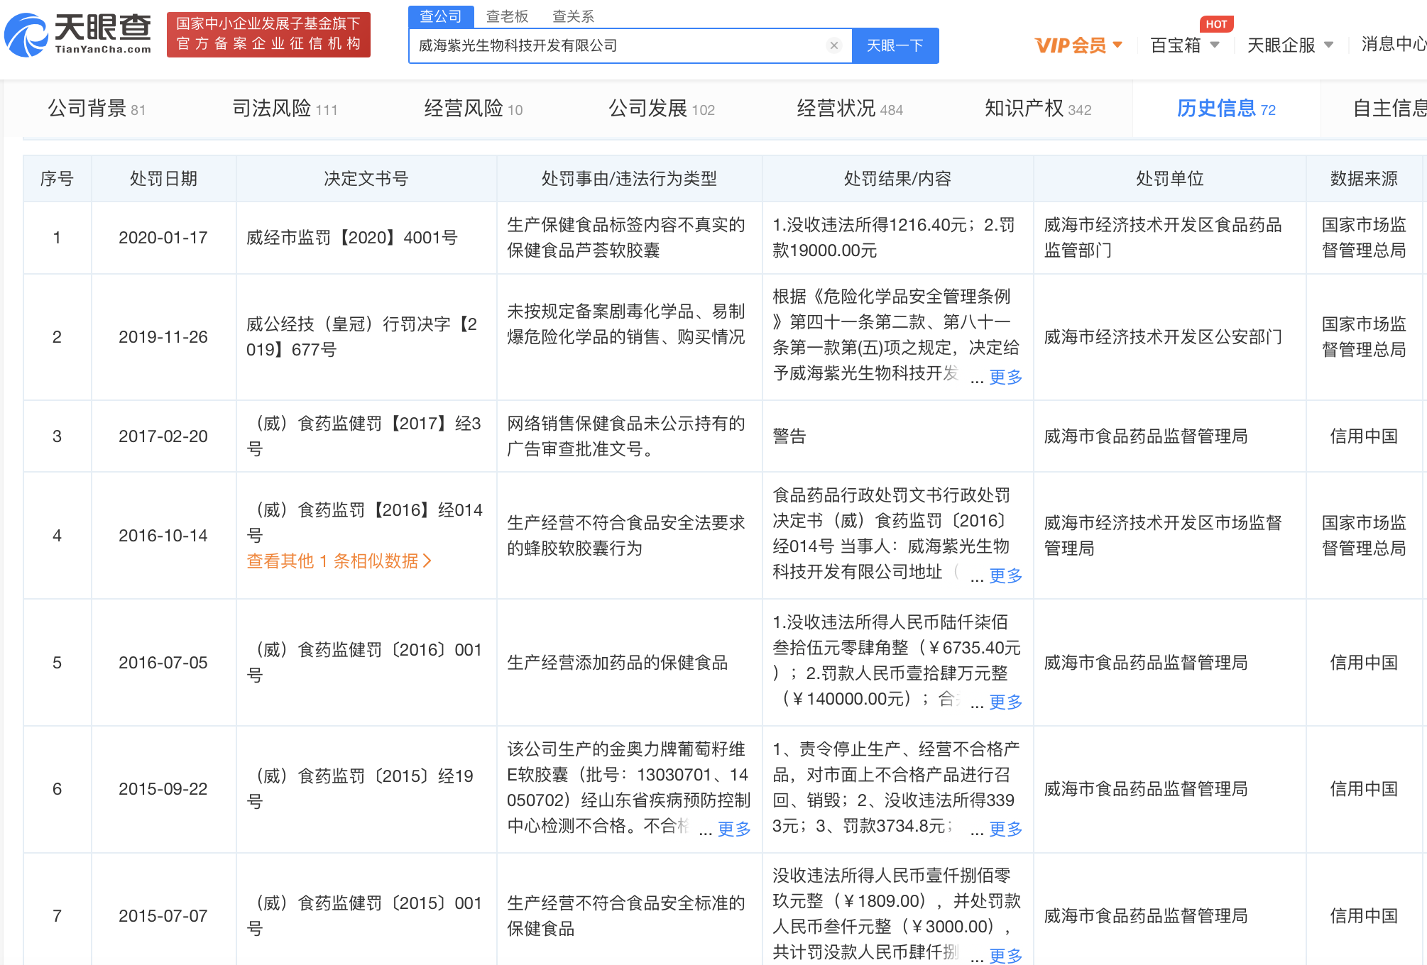Open 查看其他 1 条相似数据 link

click(339, 561)
